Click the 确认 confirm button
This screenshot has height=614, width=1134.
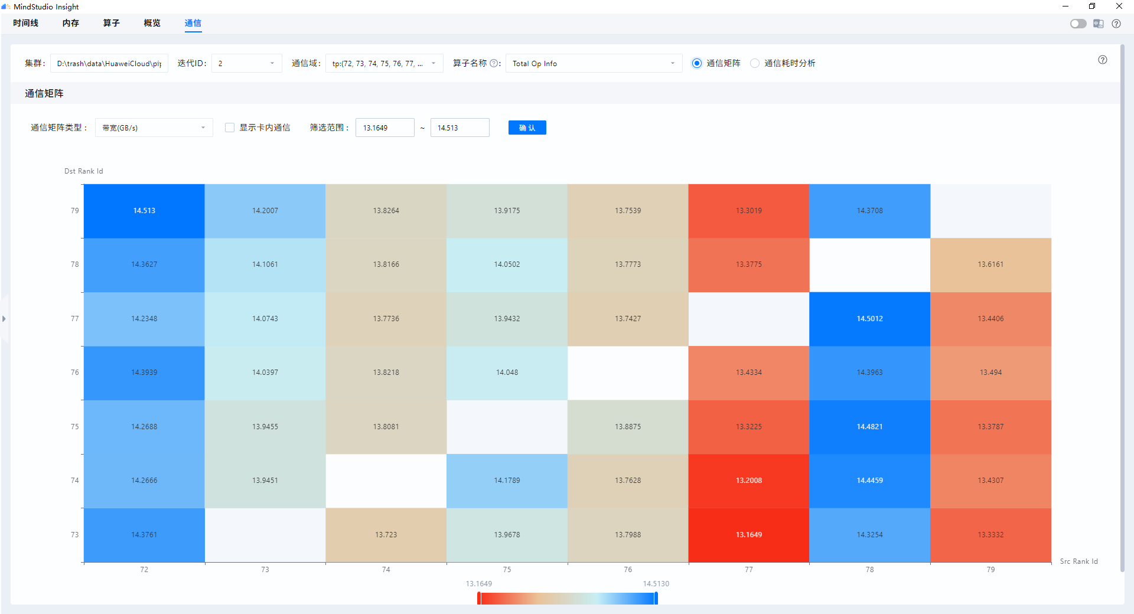tap(526, 127)
